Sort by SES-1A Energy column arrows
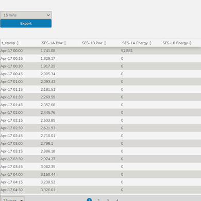Viewport: 201px width, 201px height. click(x=150, y=43)
